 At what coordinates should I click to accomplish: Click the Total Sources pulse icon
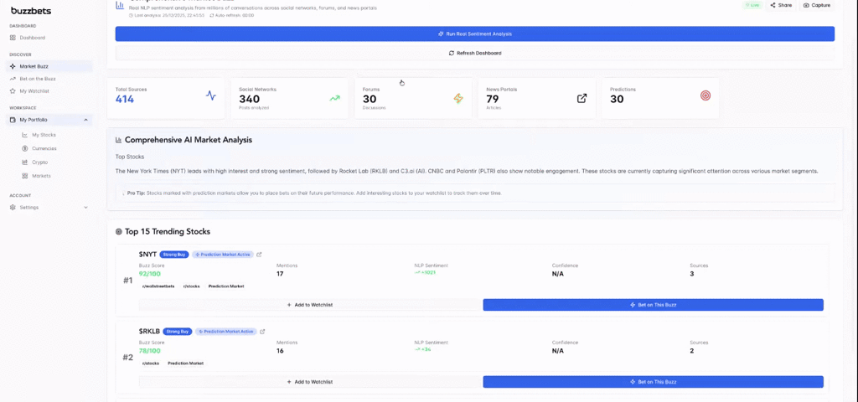210,95
